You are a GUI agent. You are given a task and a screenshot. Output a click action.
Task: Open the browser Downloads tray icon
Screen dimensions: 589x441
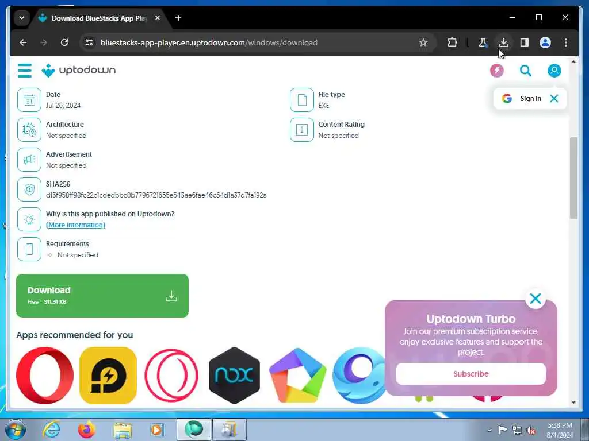tap(504, 42)
